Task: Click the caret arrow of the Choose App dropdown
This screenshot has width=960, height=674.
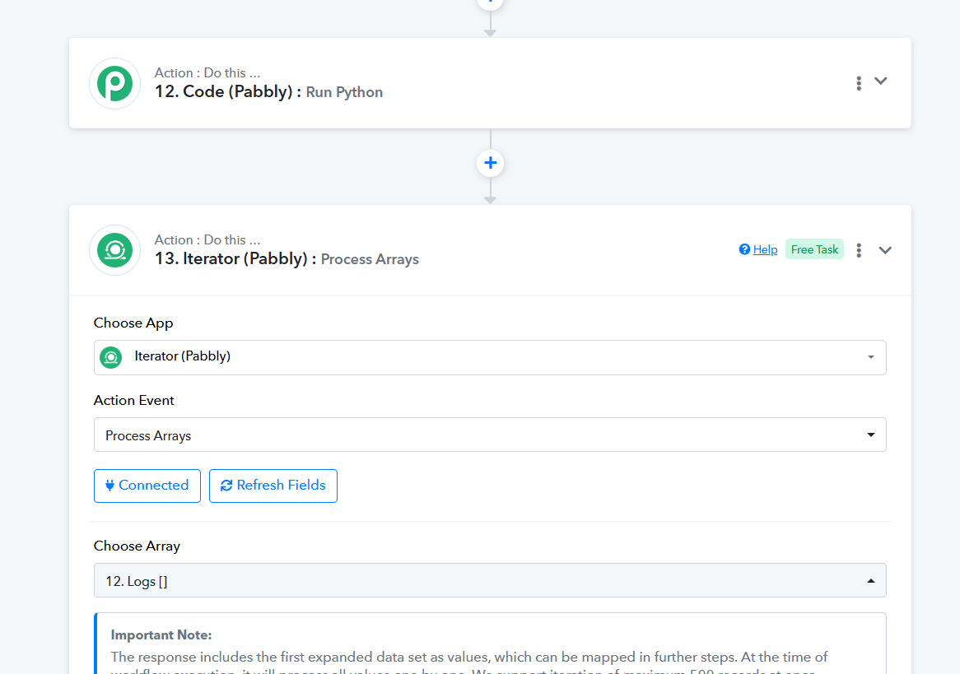Action: 870,357
